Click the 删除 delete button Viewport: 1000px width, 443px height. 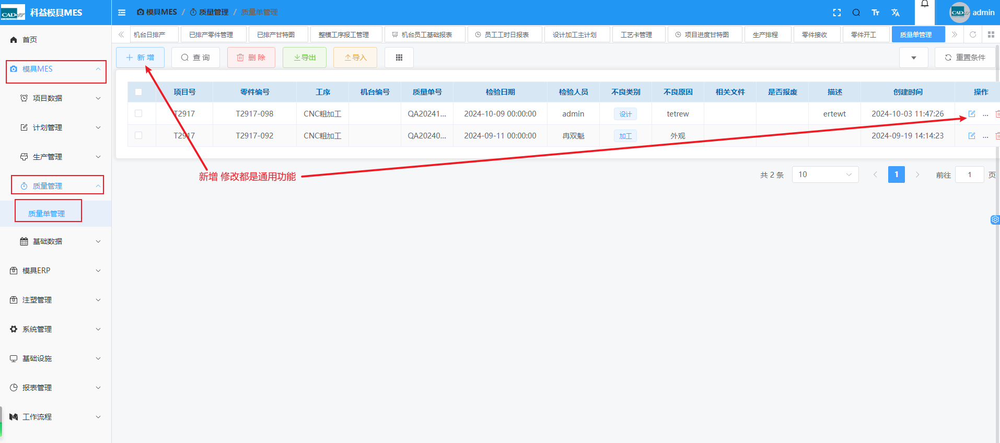tap(251, 57)
